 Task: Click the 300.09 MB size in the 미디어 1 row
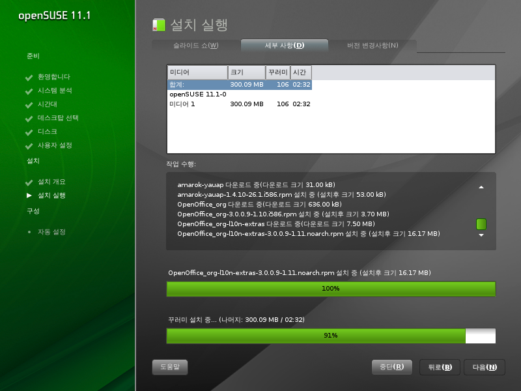point(247,104)
